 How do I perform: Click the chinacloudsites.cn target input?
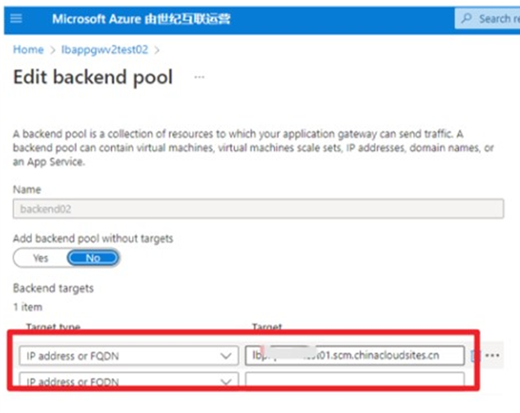point(354,356)
